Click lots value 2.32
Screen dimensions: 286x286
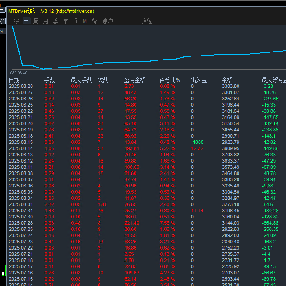pyautogui.click(x=49, y=204)
